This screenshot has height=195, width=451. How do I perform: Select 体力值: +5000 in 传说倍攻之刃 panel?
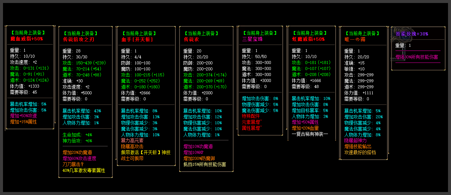[76, 93]
